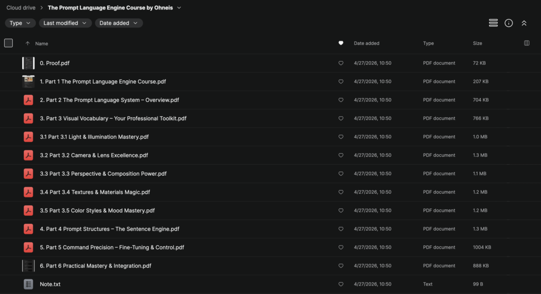541x294 pixels.
Task: Open the info panel icon
Action: click(509, 23)
